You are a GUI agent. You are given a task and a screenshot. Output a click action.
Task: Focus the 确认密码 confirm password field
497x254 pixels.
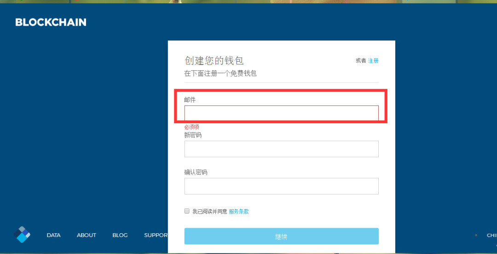282,186
